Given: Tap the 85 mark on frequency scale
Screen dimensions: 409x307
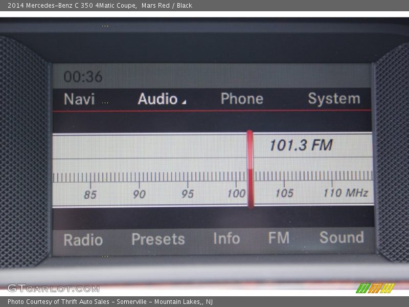Looking at the screenshot, I should (x=90, y=195).
